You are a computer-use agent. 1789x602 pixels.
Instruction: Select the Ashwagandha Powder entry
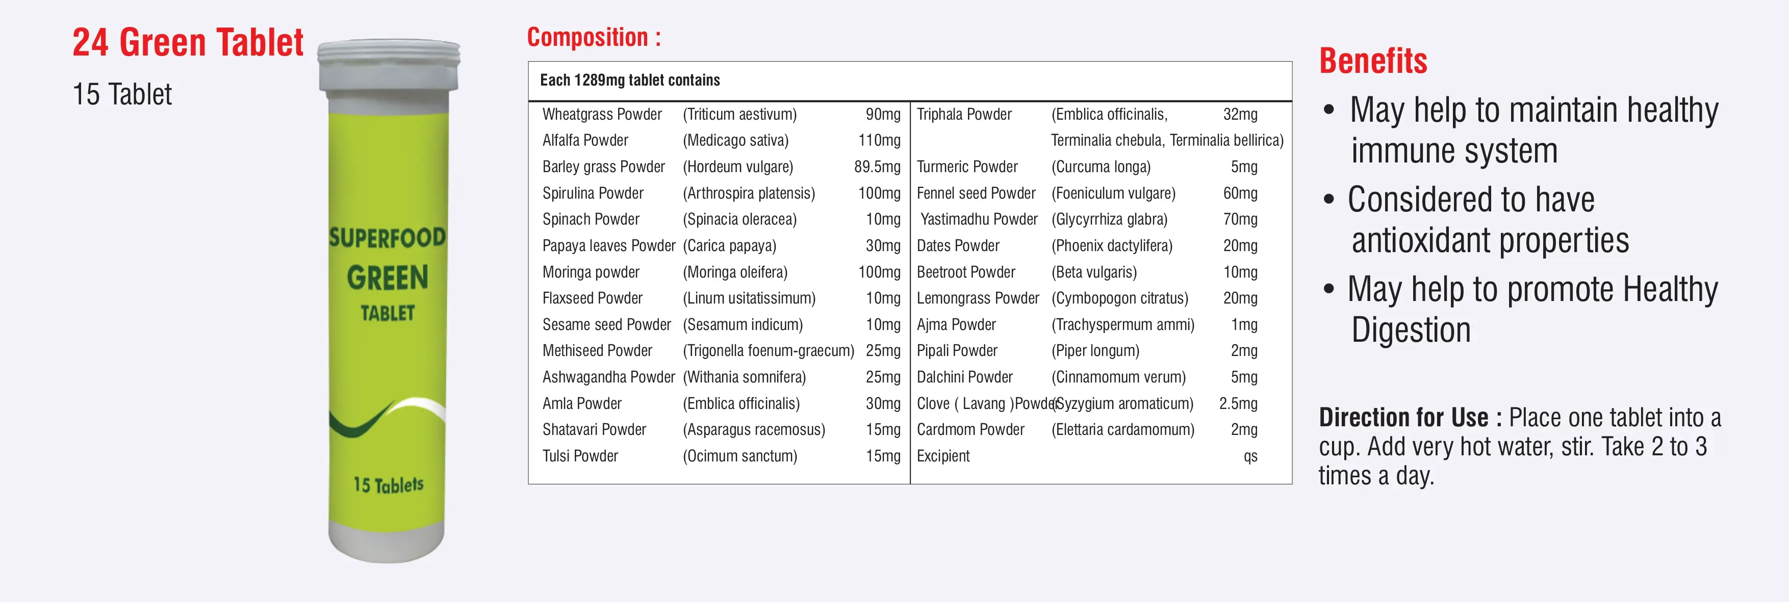pyautogui.click(x=608, y=377)
